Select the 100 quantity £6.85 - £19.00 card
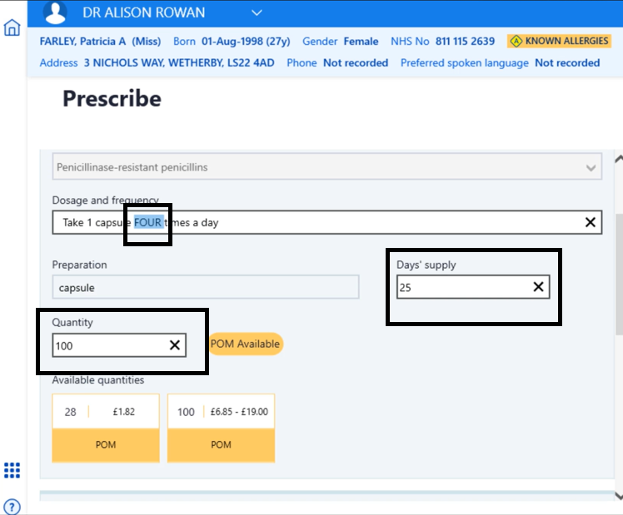 [x=221, y=428]
